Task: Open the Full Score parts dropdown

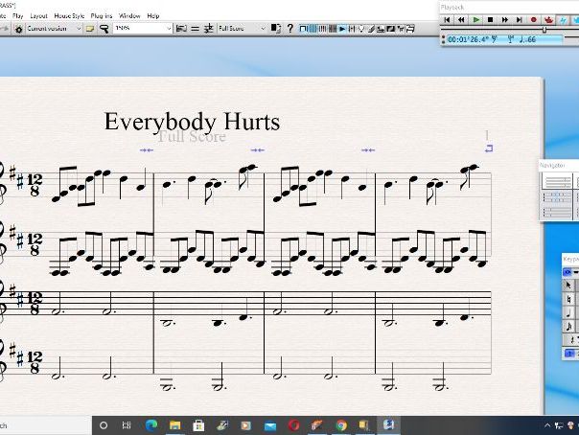Action: (x=263, y=29)
